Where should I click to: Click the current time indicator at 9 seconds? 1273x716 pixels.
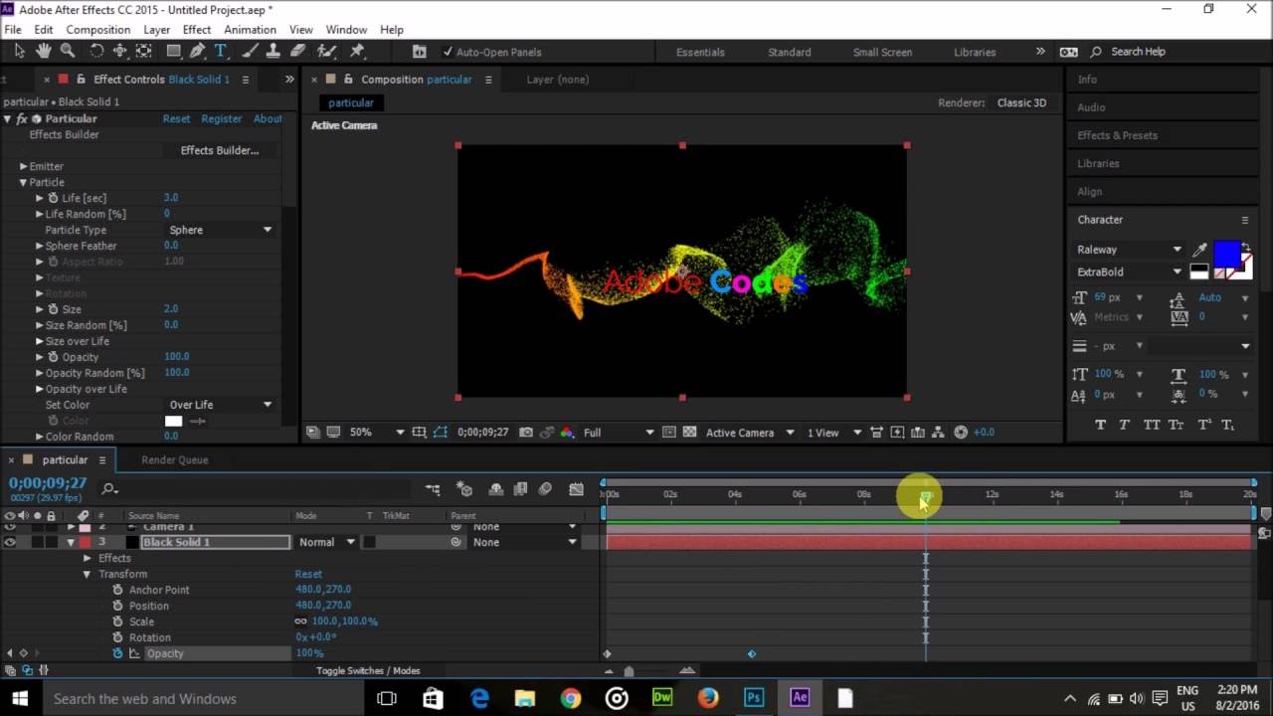[x=926, y=496]
